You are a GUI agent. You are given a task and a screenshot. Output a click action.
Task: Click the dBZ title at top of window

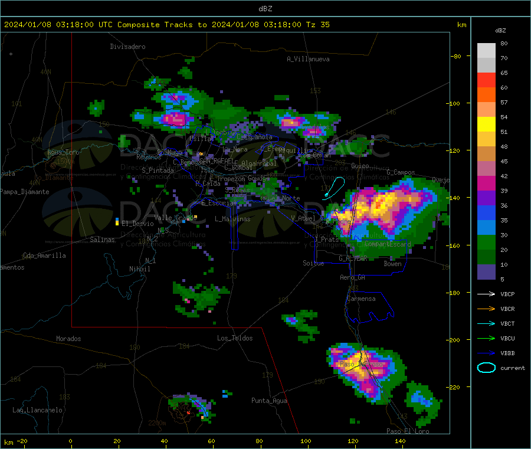pos(265,9)
